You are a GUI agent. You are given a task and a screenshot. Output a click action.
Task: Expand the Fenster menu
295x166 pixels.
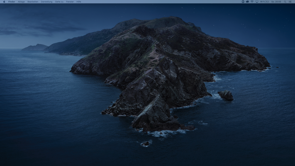click(70, 2)
